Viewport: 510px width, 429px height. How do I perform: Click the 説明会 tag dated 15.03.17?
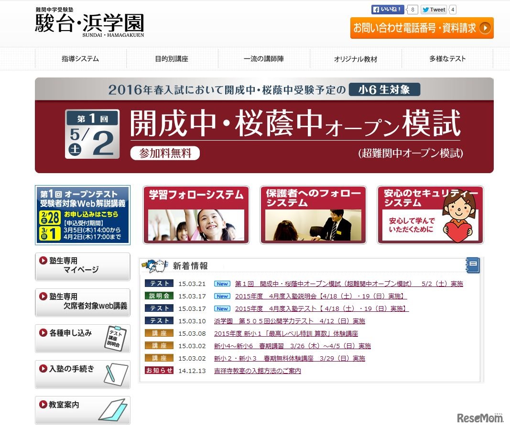point(159,296)
